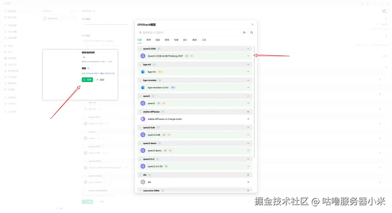Switch to the 免费 (Free) tab
392x213 pixels.
176,40
